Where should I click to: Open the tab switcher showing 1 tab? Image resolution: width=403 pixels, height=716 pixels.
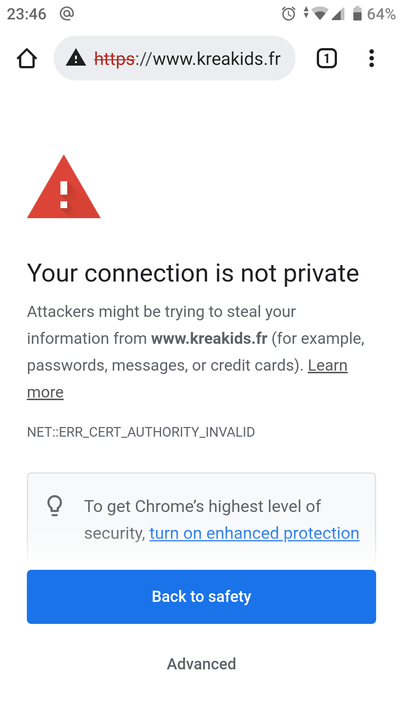coord(327,59)
